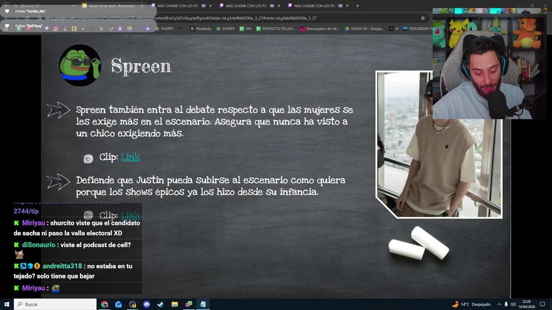Open the second SHORTS bookmark with Drive icon
The height and width of the screenshot is (310, 552).
pyautogui.click(x=226, y=28)
